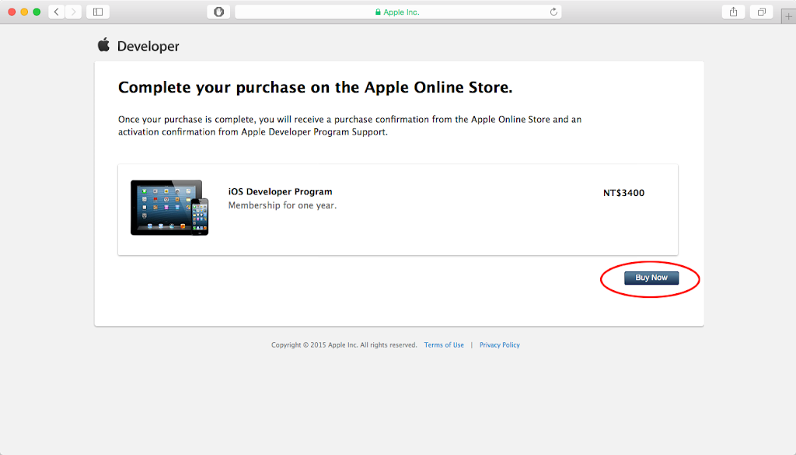Viewport: 796px width, 455px height.
Task: Toggle the Safari sidebar button
Action: 98,12
